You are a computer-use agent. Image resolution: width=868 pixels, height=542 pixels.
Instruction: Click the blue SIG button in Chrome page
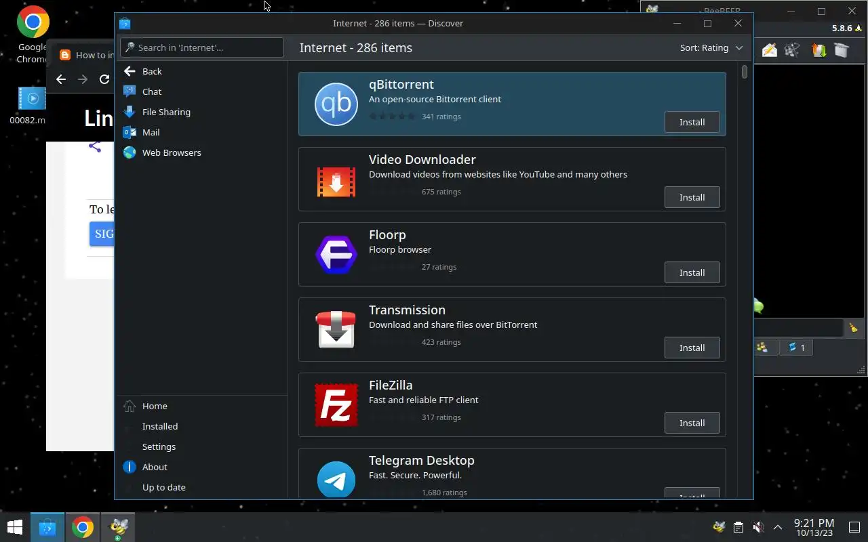(x=102, y=234)
